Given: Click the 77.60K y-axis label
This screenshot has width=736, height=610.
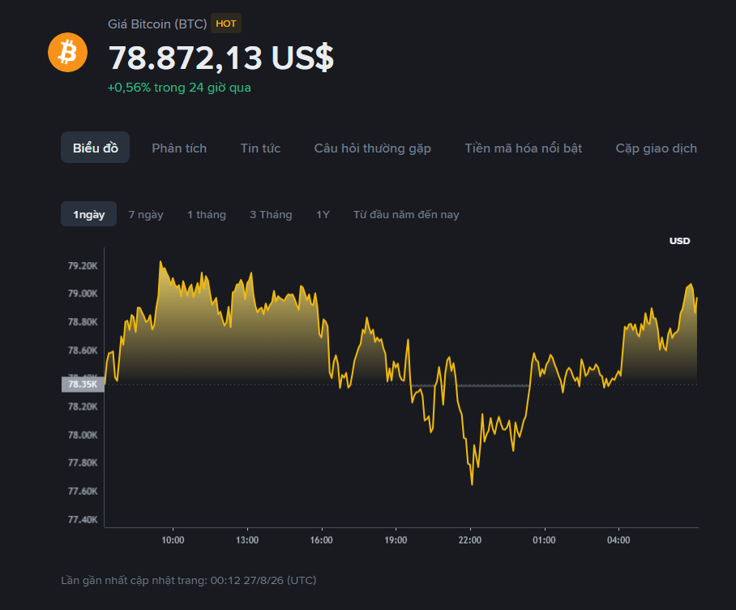Looking at the screenshot, I should pyautogui.click(x=83, y=492).
